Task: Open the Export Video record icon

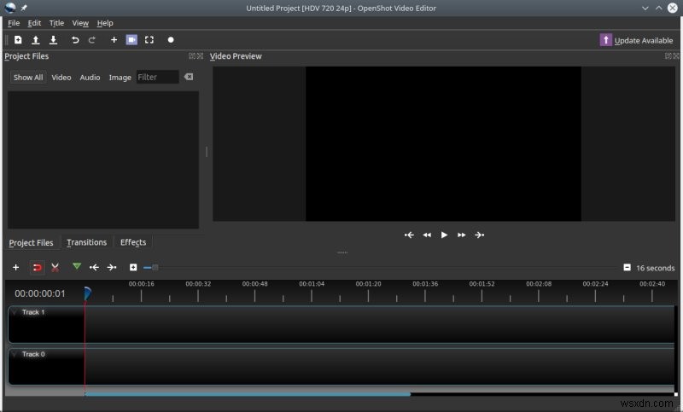Action: point(171,40)
